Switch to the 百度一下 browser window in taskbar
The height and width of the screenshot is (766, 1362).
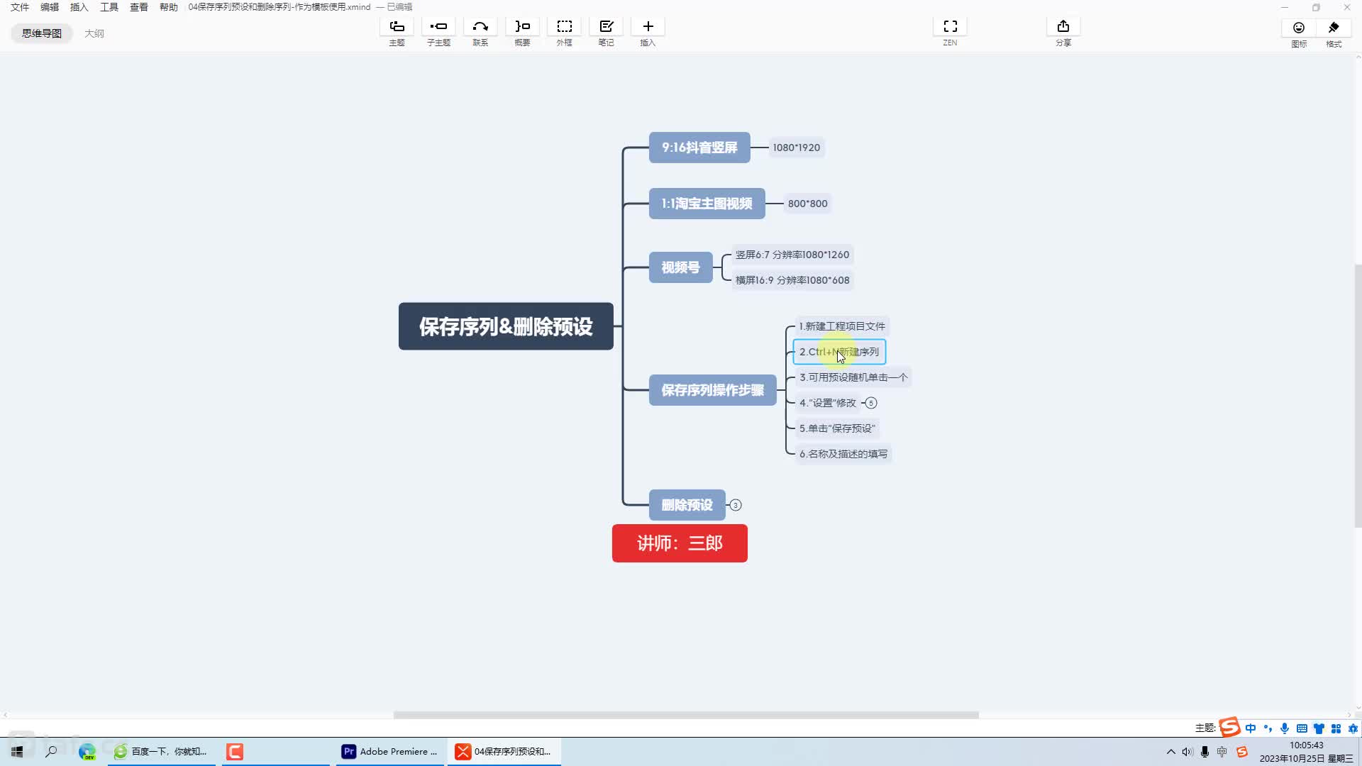tap(162, 751)
